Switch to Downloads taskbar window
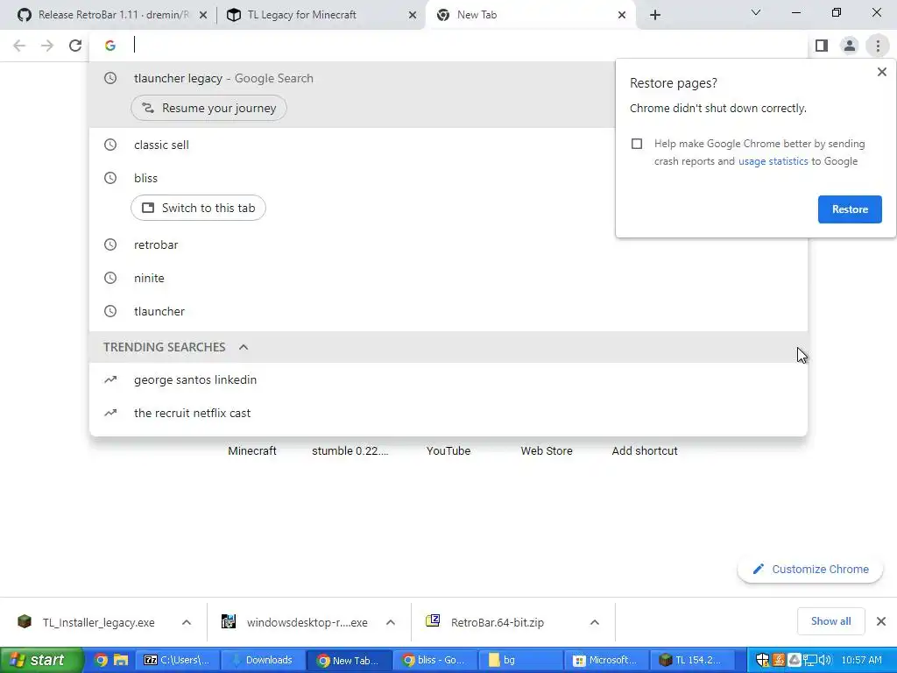This screenshot has height=673, width=897. (262, 661)
